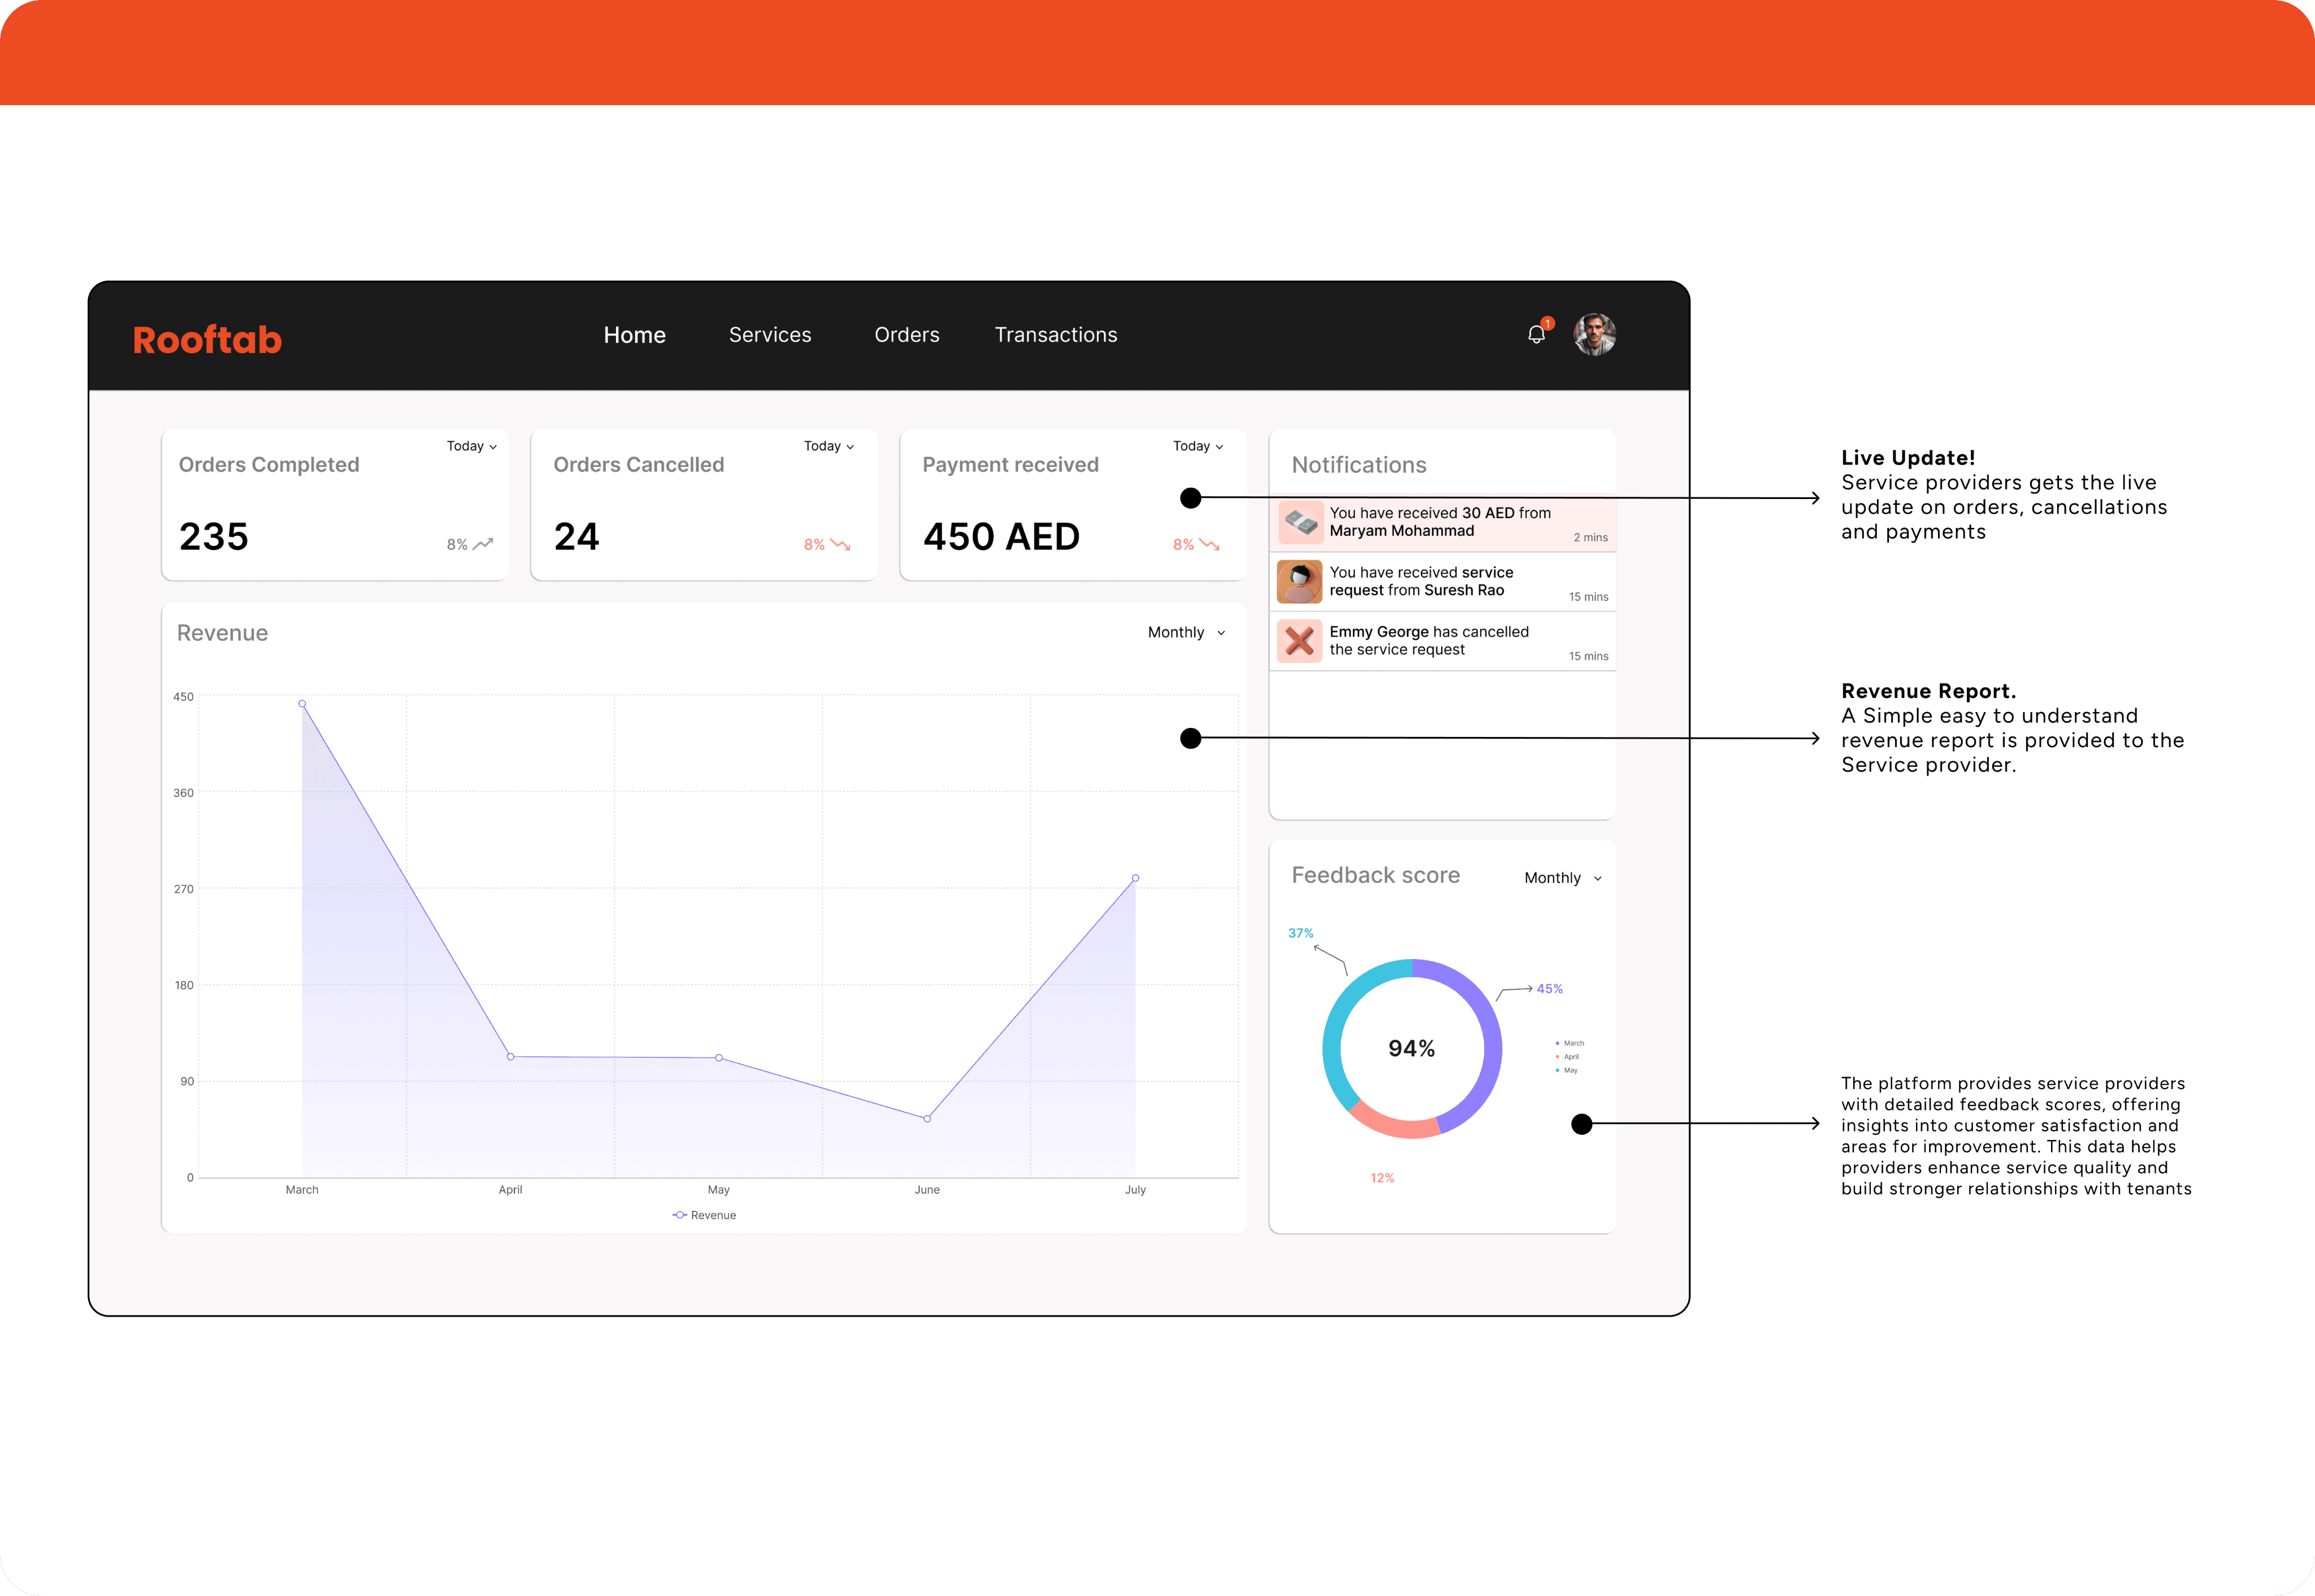The image size is (2315, 1596).
Task: Click Suresh Rao's avatar in notifications
Action: click(1300, 582)
